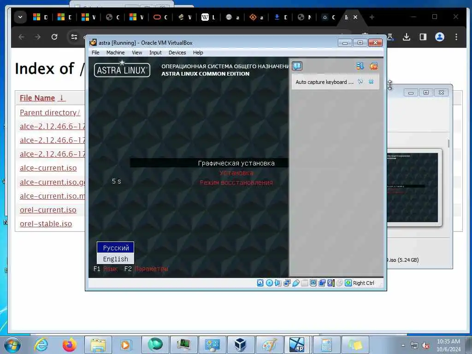
Task: Click mouse integration icon in VM status bar
Action: coord(340,283)
